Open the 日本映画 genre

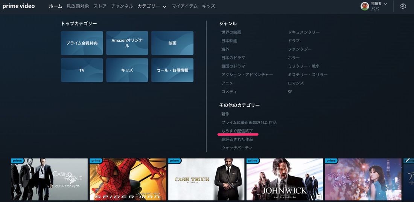tap(229, 41)
